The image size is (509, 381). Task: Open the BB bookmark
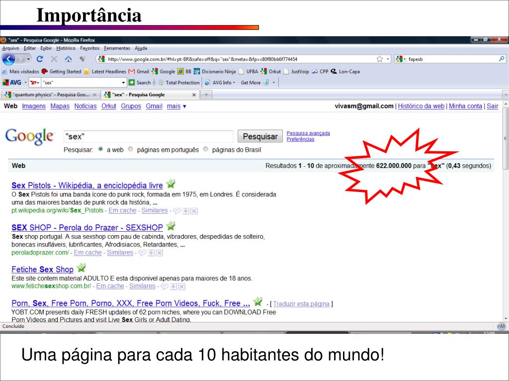click(x=184, y=71)
